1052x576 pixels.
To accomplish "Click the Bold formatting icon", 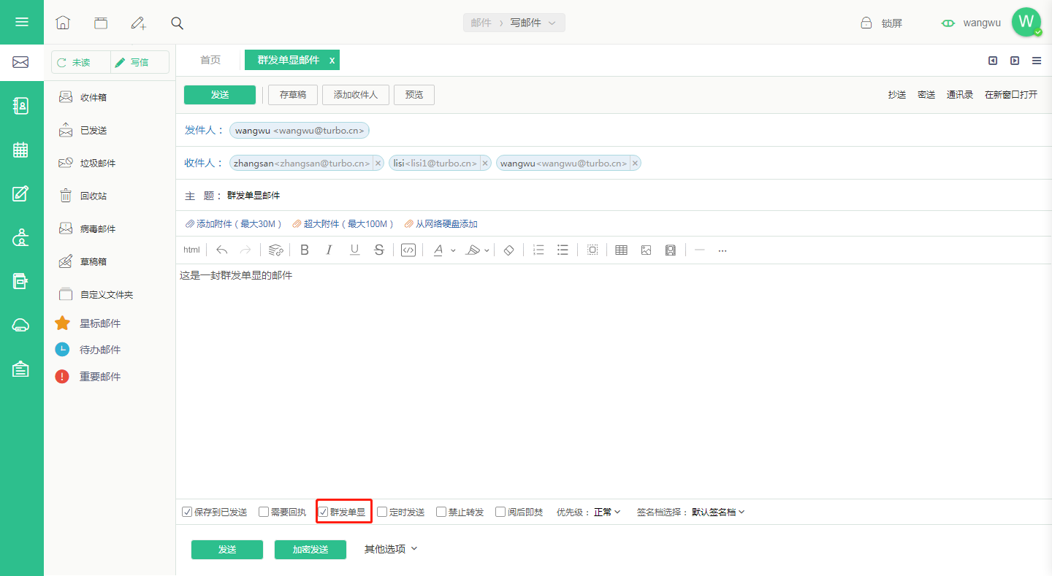I will [305, 250].
